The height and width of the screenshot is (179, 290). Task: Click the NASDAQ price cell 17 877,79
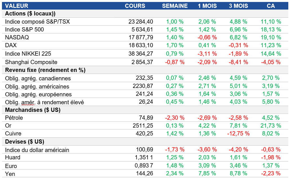pos(140,37)
